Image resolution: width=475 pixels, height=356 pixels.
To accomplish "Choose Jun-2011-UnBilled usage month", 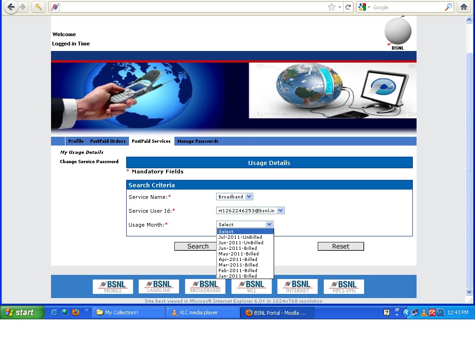I will tap(245, 243).
